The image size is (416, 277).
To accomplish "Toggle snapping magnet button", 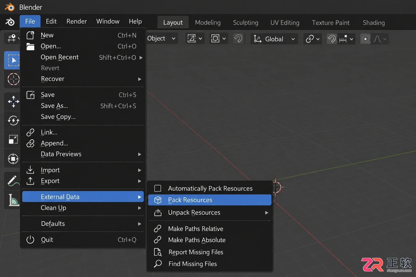I will 332,39.
